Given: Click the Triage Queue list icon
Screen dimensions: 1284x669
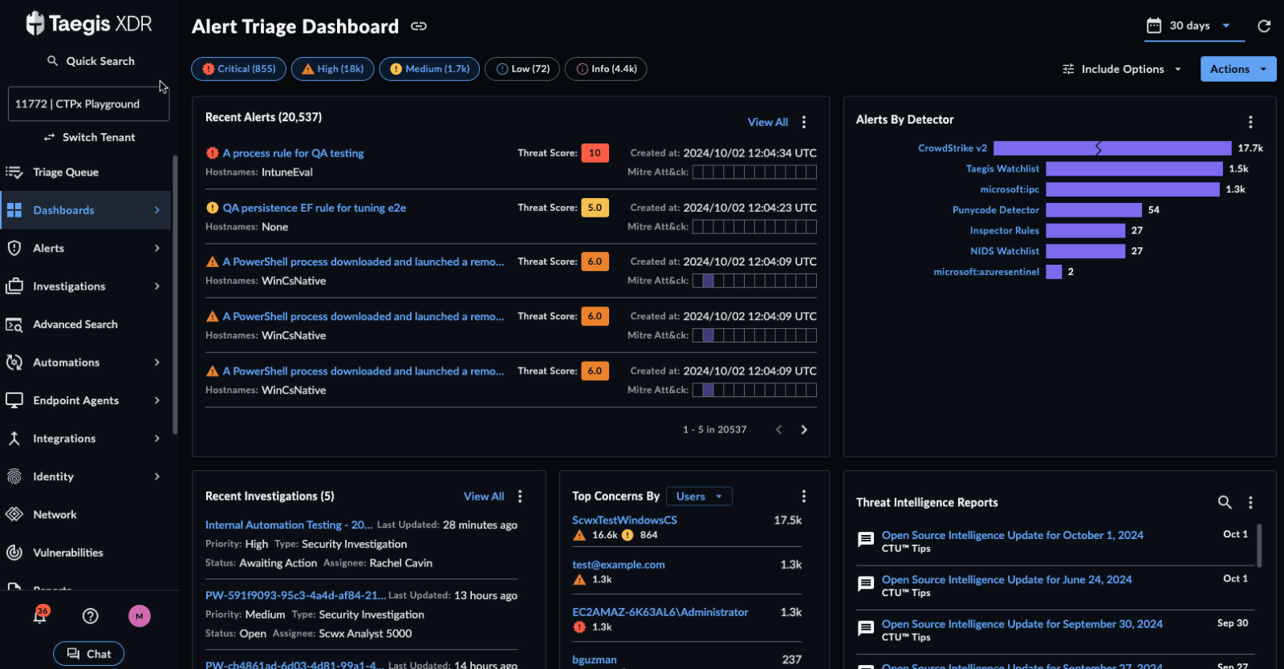Looking at the screenshot, I should (x=14, y=172).
